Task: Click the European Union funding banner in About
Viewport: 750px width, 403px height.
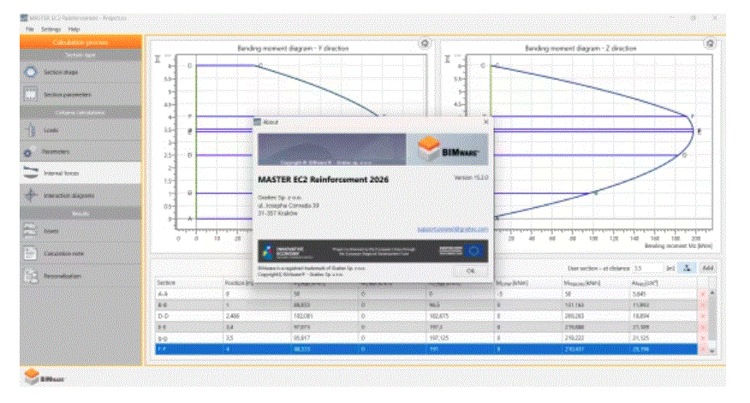Action: pyautogui.click(x=373, y=251)
